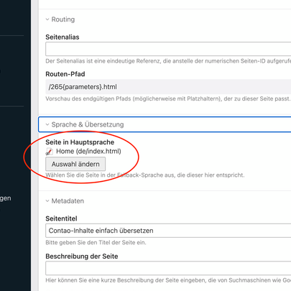This screenshot has width=291, height=291.
Task: Click the Routen-Pfad label
Action: (65, 74)
